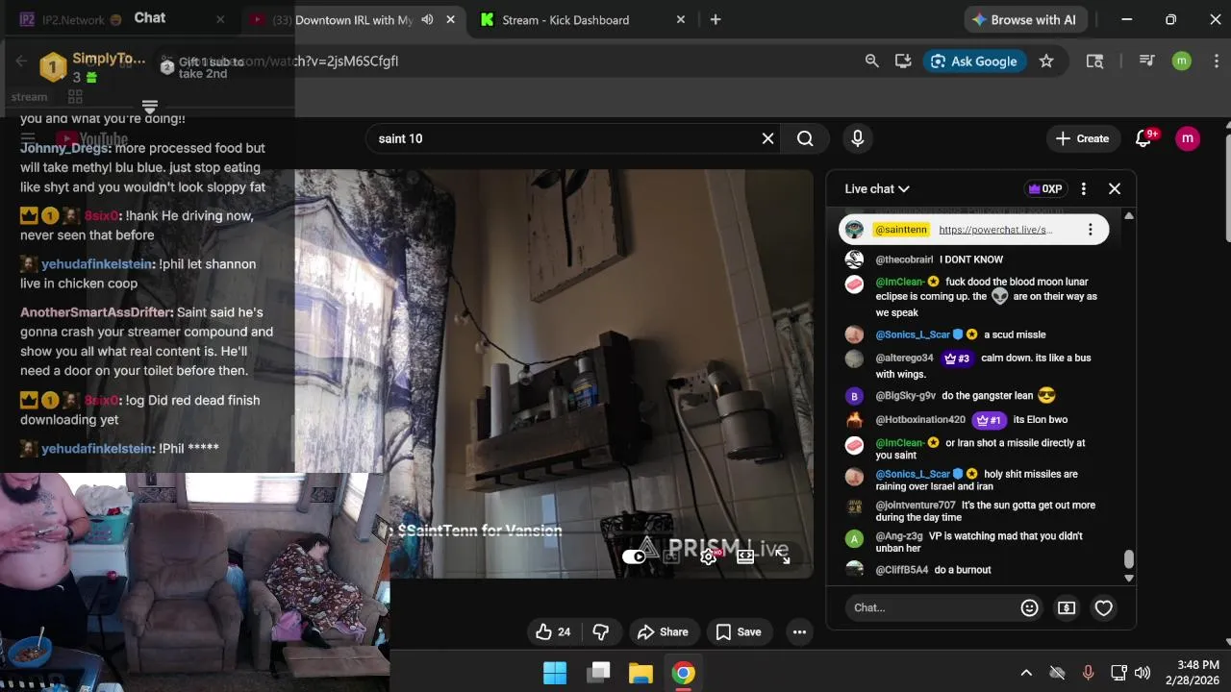Click the live chat scrollbar thumb
1231x692 pixels.
1129,559
